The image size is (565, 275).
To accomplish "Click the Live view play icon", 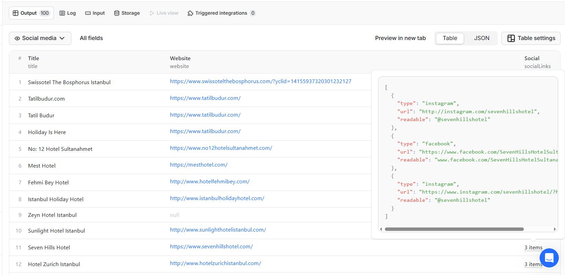I will point(152,13).
